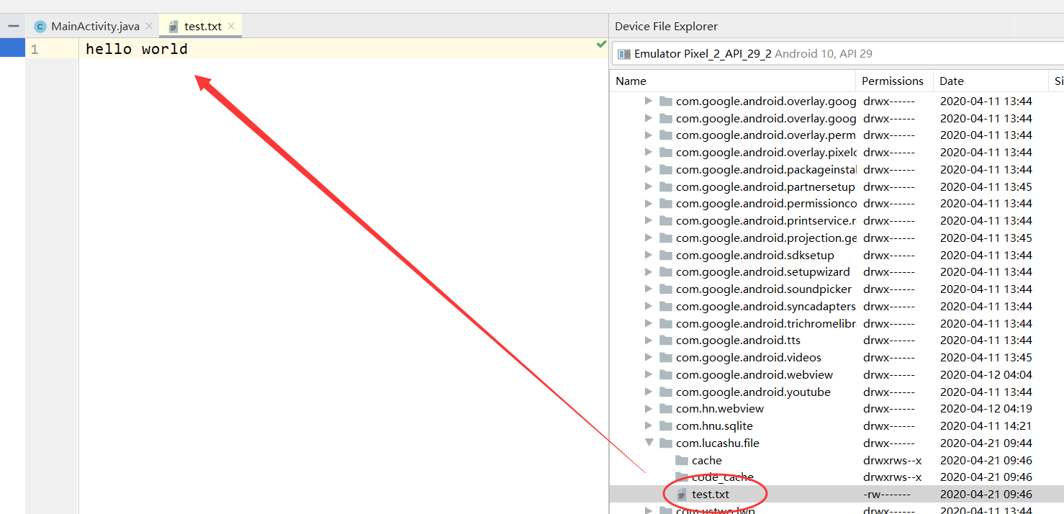Expand com.google.android.webview folder arrow

pyautogui.click(x=649, y=375)
